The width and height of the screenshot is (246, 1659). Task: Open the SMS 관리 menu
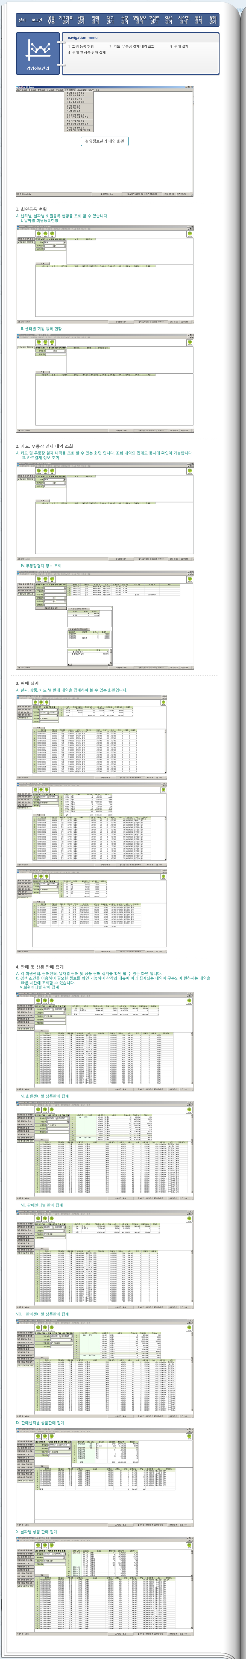click(169, 20)
